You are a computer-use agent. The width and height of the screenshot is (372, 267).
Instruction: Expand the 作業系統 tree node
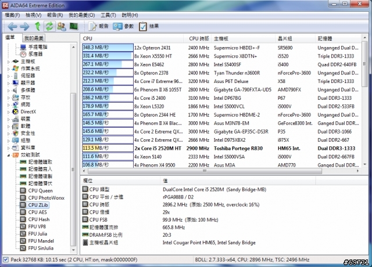pyautogui.click(x=9, y=68)
